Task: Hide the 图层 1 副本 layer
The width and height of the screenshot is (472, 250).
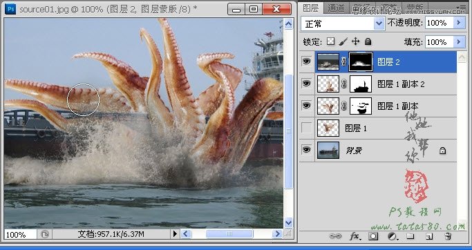Action: pos(306,105)
